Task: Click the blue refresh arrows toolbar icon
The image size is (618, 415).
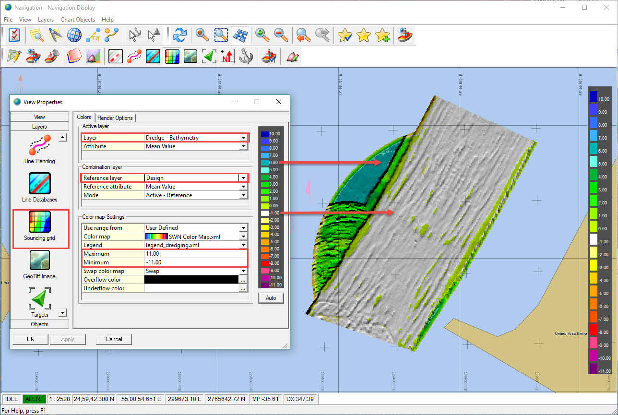Action: point(180,35)
